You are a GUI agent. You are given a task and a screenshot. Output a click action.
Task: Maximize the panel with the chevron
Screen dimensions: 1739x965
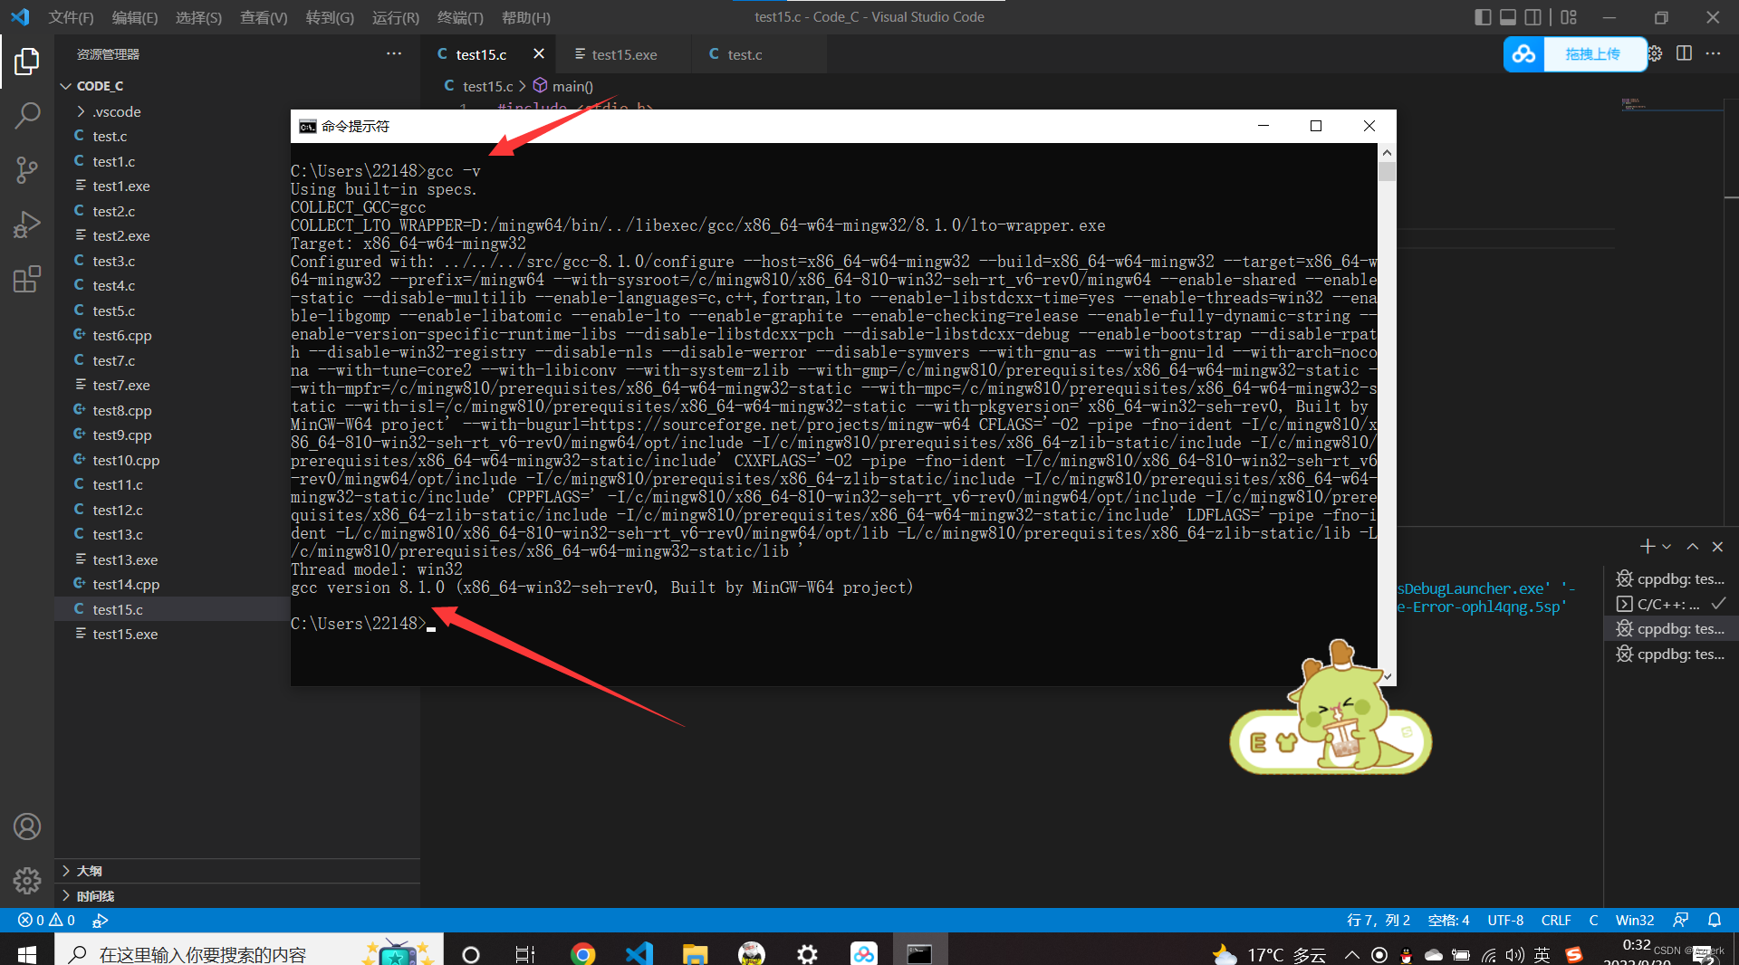click(x=1692, y=547)
